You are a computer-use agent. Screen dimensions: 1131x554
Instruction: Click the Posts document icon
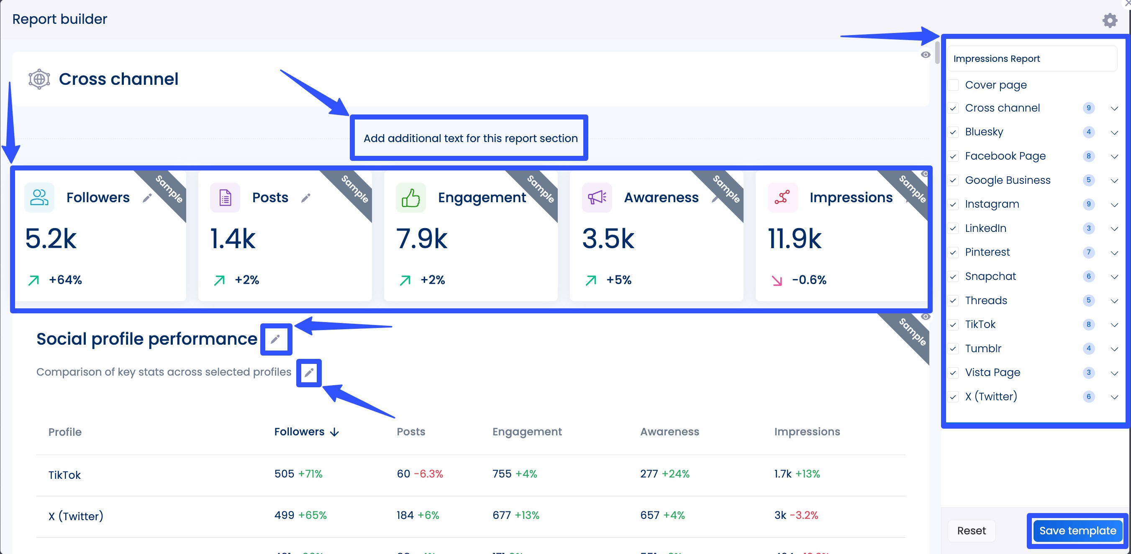point(224,197)
